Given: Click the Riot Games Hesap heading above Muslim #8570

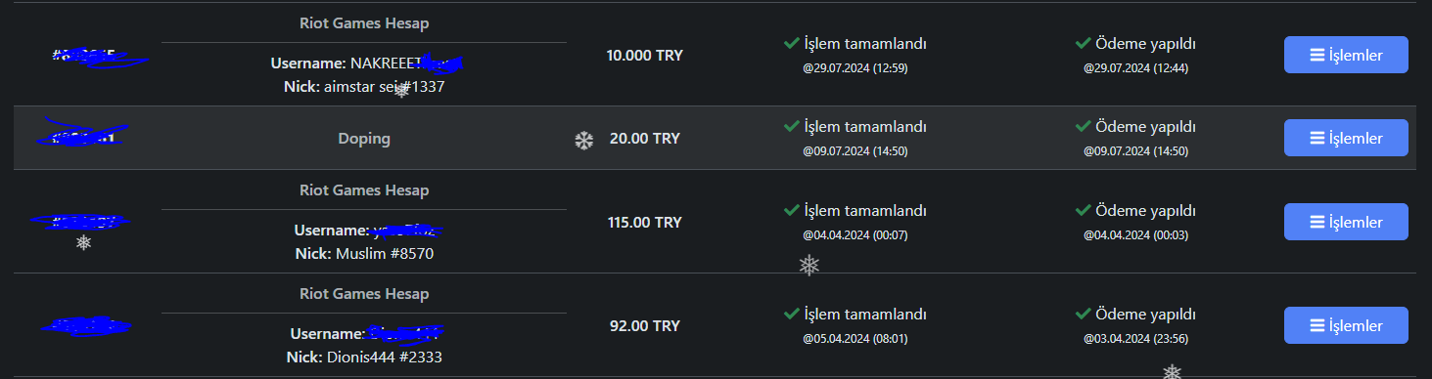Looking at the screenshot, I should pos(364,189).
